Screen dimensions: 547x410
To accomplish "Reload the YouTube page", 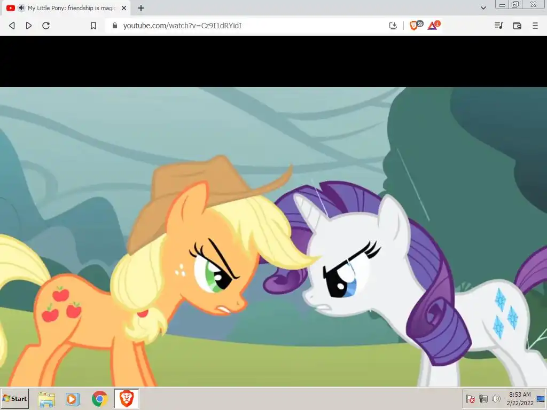I will coord(46,26).
